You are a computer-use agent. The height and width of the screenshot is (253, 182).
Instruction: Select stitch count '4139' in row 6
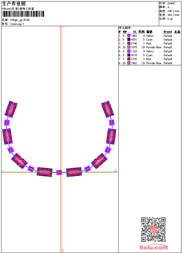click(134, 55)
